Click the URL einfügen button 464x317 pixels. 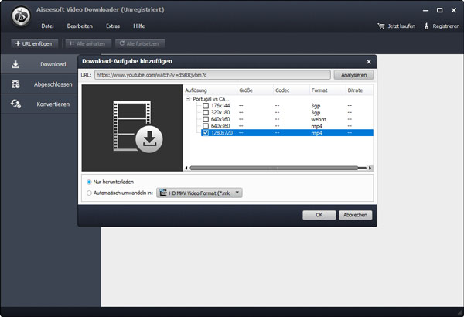tap(36, 43)
